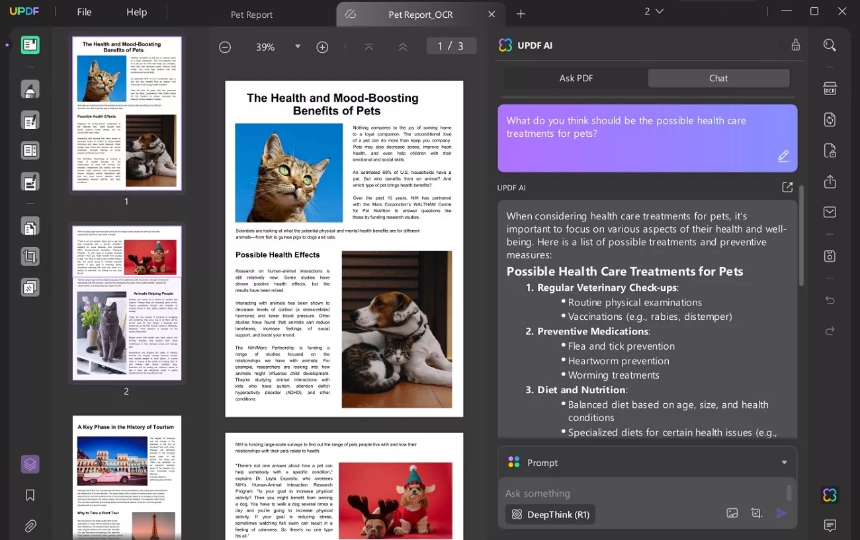Export the UPDF AI response

tap(787, 188)
